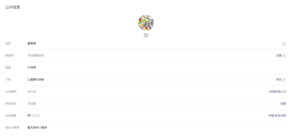Click the help icon in the 名称 row
Image resolution: width=294 pixels, height=139 pixels.
[284, 44]
